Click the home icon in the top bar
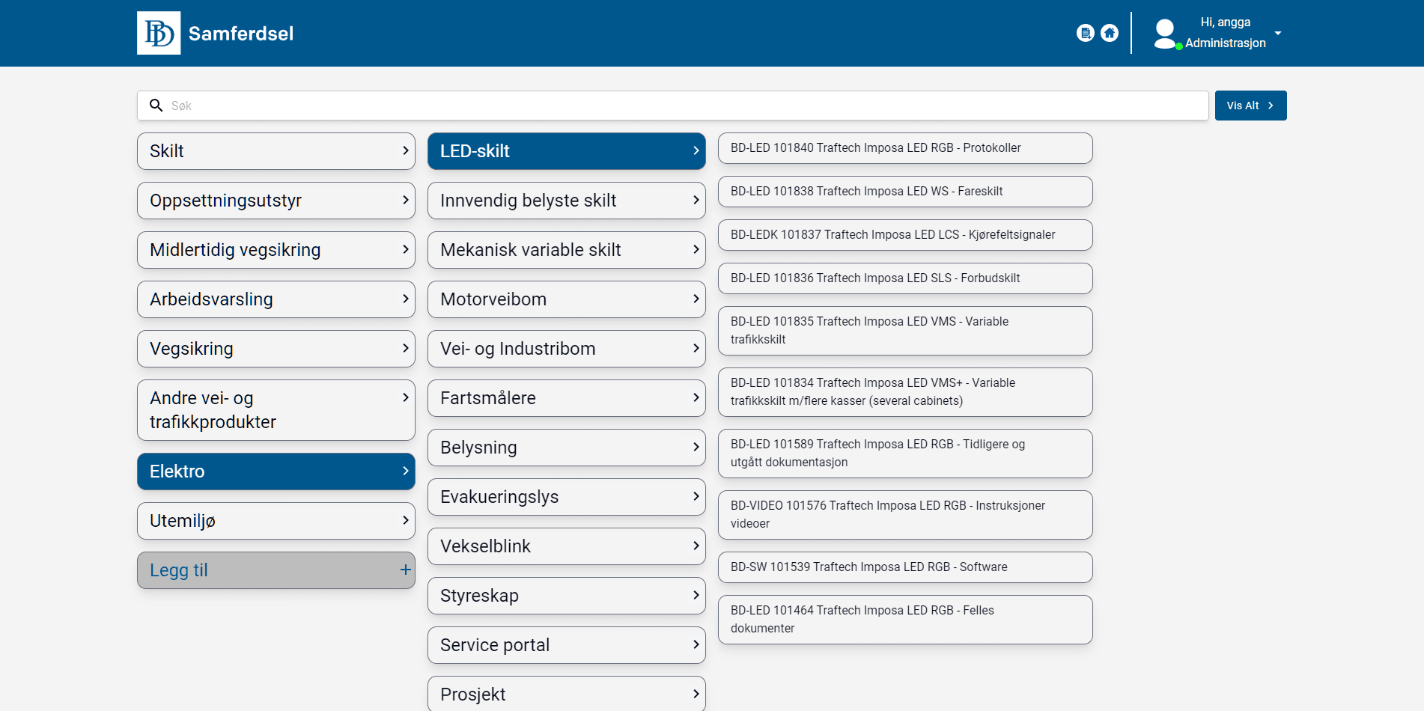 [1110, 33]
